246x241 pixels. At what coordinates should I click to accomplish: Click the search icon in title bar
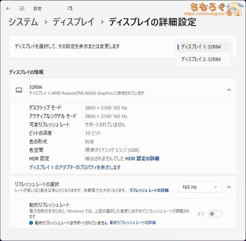(70, 9)
